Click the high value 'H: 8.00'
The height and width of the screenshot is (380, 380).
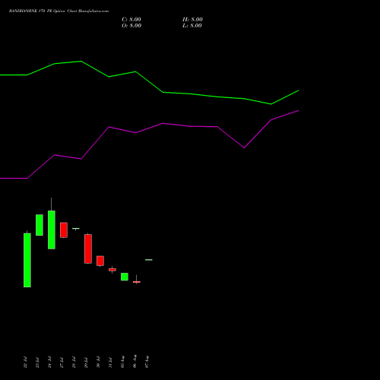pos(192,20)
